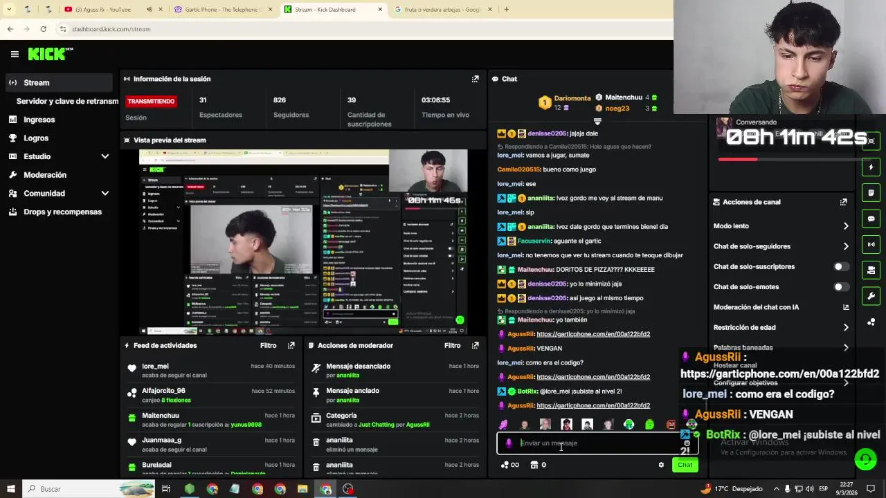Open Windows Task View on taskbar
The image size is (886, 498).
pyautogui.click(x=166, y=489)
